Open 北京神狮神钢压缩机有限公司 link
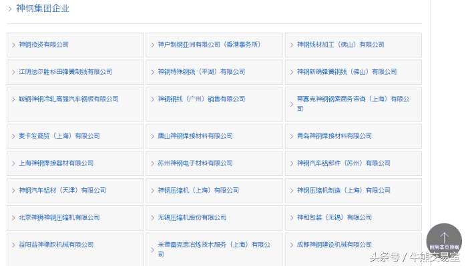Viewport: 466px width, 266px height. tap(59, 217)
